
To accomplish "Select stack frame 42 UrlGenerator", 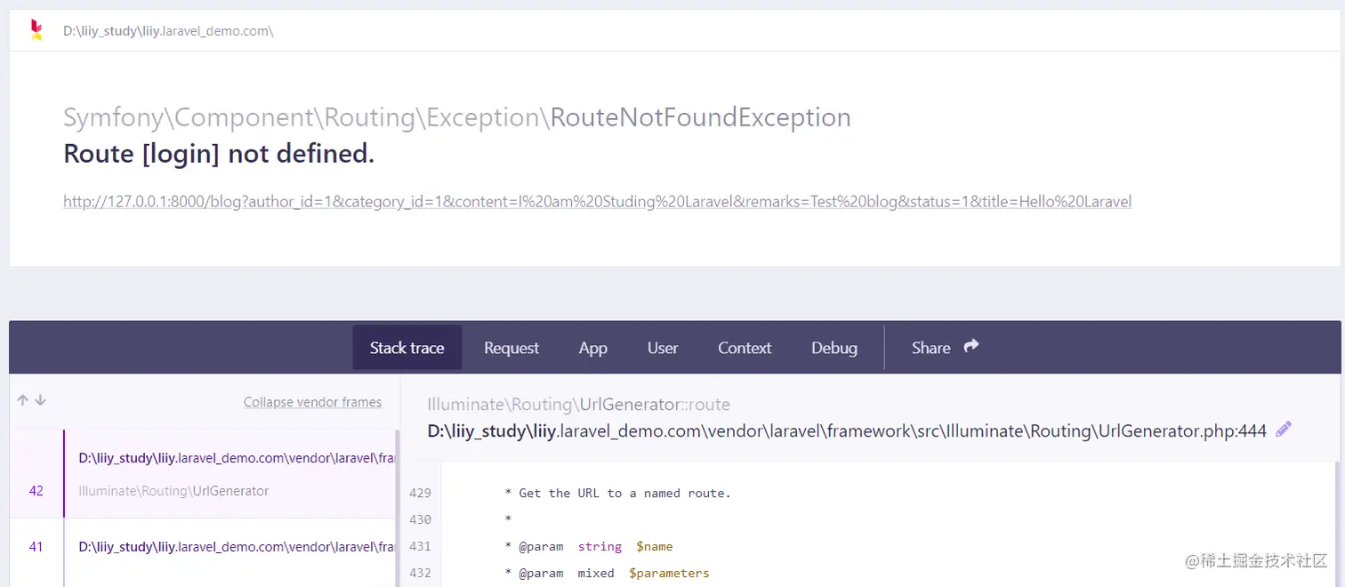I will click(x=203, y=474).
